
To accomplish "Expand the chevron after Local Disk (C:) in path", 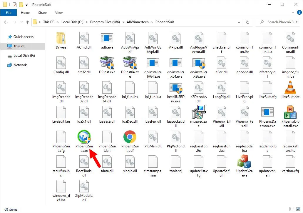I will point(87,22).
